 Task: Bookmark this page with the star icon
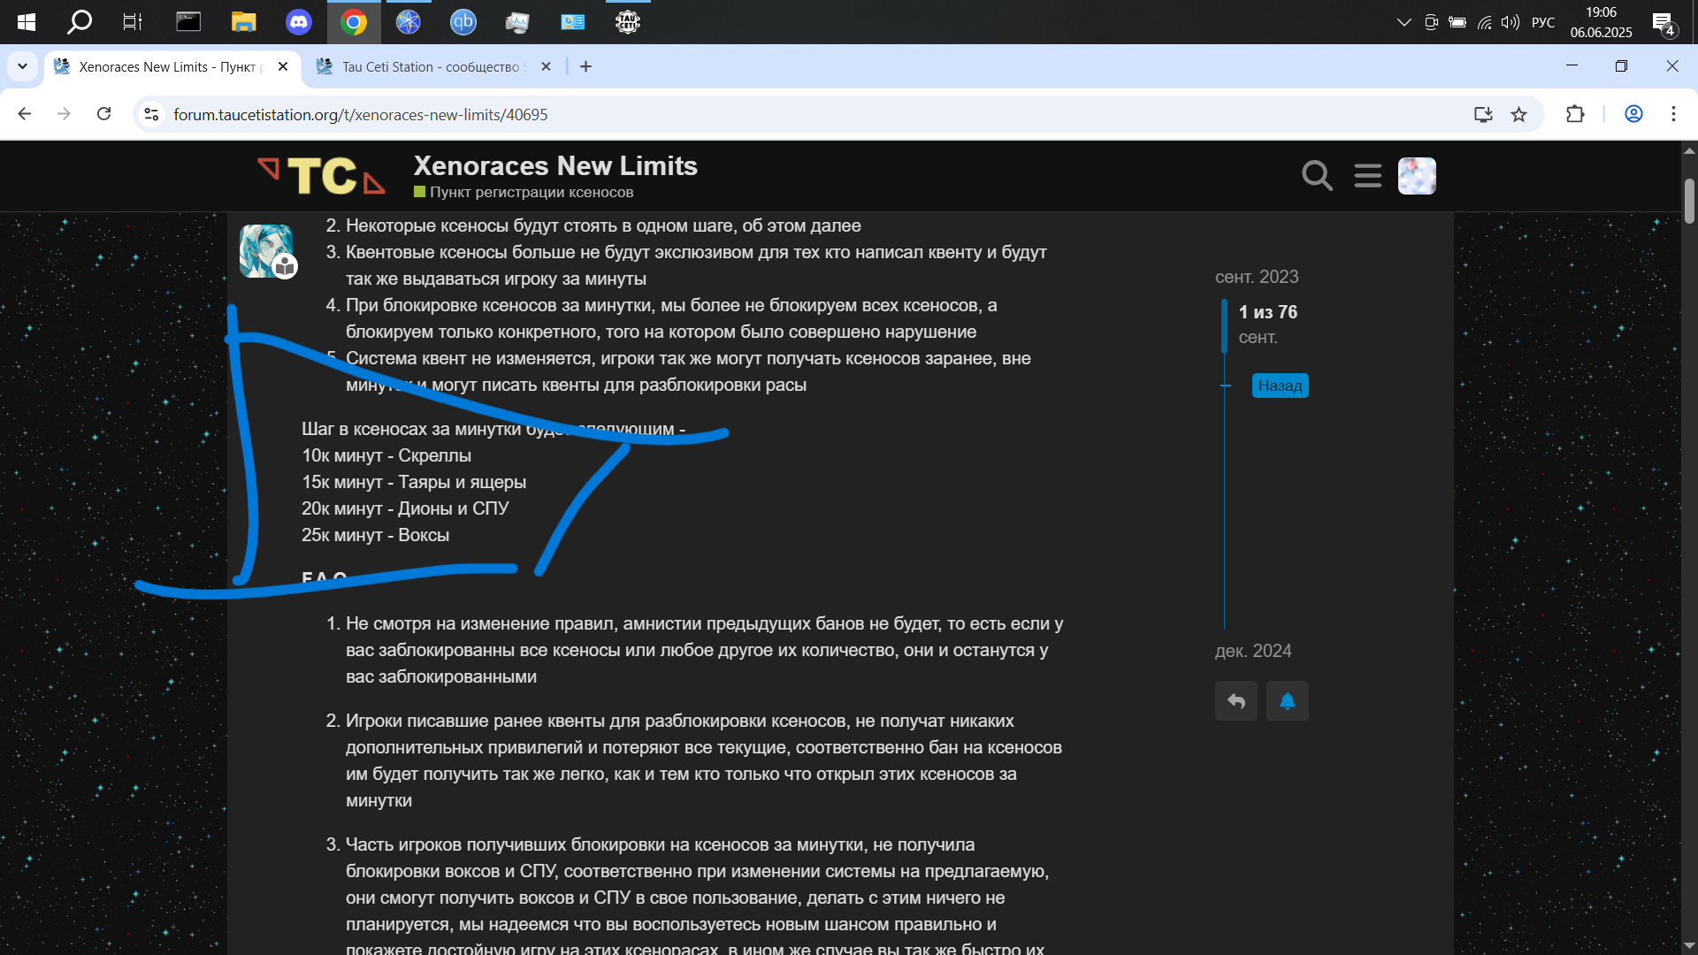(1518, 115)
